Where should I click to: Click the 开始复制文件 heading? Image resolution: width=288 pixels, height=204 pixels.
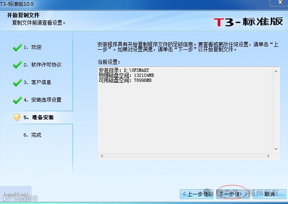23,15
